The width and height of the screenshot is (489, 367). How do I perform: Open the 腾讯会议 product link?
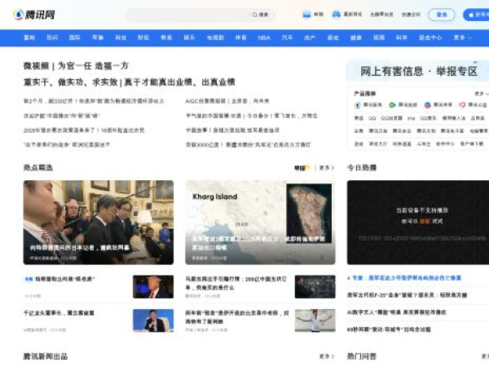coord(402,131)
